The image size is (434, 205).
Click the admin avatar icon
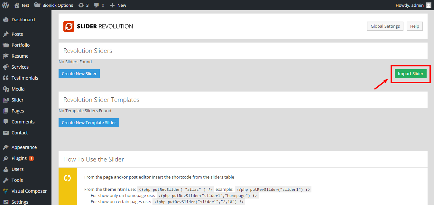(429, 5)
